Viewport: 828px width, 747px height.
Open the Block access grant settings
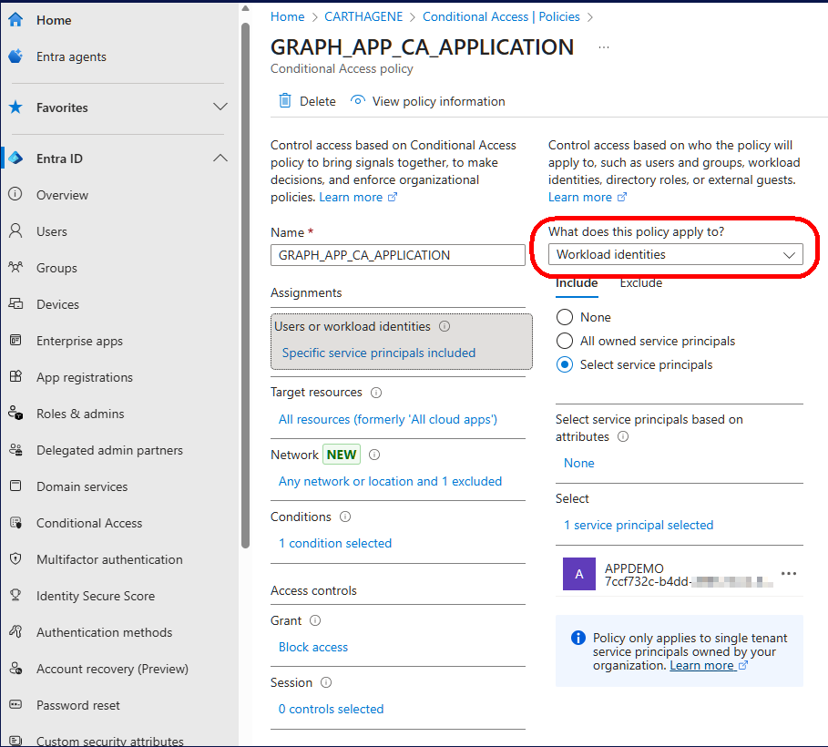pyautogui.click(x=313, y=647)
